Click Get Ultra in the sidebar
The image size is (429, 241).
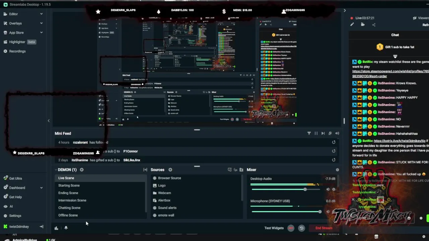click(15, 178)
